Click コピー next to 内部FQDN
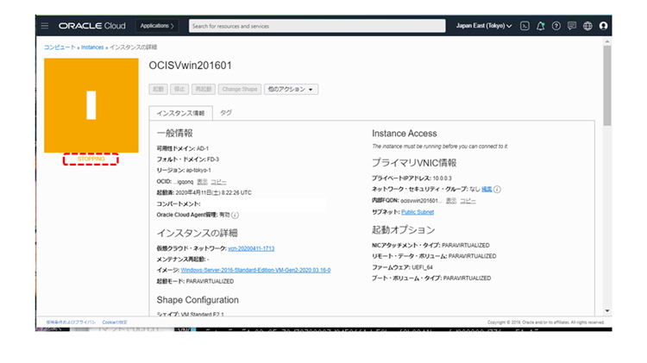The image size is (647, 363). coord(468,201)
